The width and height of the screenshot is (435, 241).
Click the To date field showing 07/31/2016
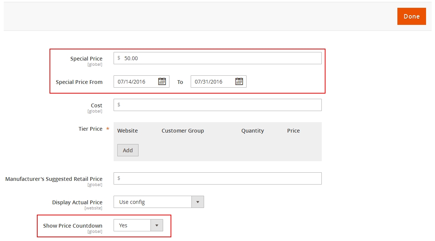pyautogui.click(x=212, y=82)
